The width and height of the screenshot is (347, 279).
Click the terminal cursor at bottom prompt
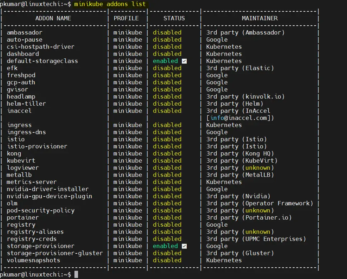pos(76,275)
